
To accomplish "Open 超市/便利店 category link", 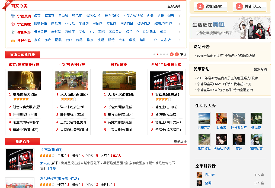I will coord(163,24).
